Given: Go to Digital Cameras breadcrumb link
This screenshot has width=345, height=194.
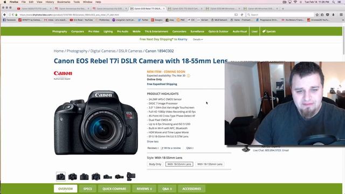Looking at the screenshot, I should (103, 51).
